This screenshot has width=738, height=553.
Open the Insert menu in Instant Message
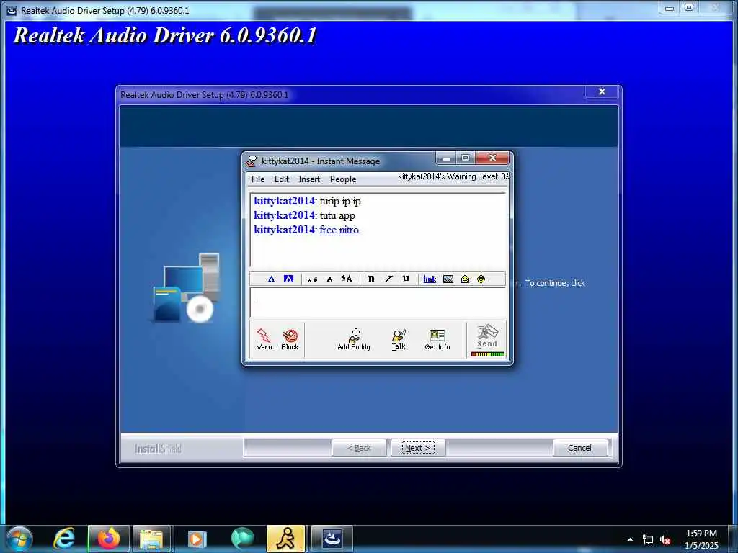[309, 179]
